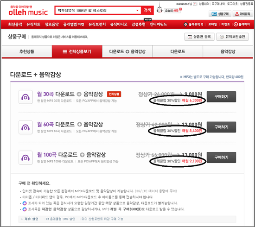
Task: Open the search box dropdown arrow
Action: point(137,10)
